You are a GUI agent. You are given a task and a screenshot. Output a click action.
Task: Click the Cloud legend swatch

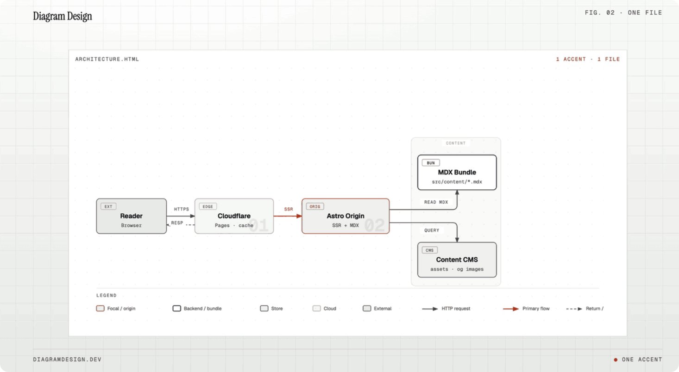click(316, 309)
